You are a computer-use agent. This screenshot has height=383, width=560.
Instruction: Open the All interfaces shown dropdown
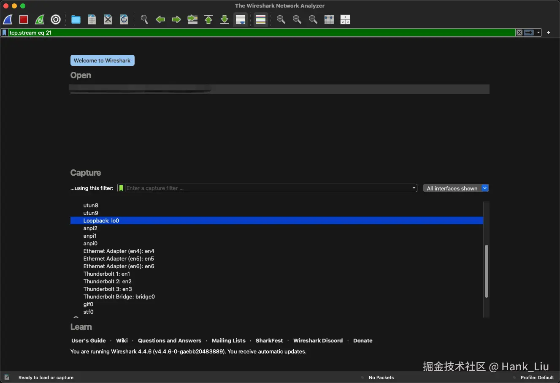point(456,188)
